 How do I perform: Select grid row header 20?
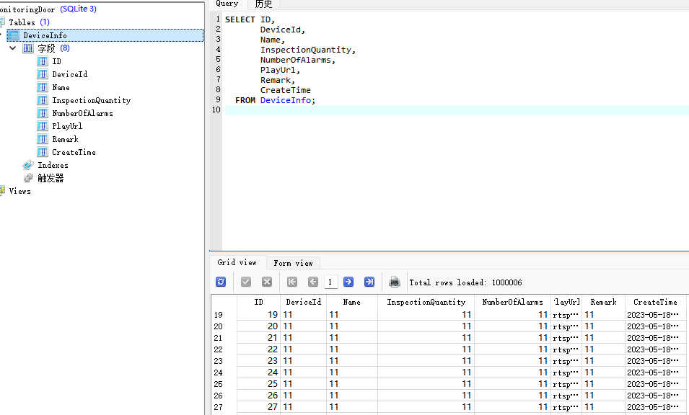click(x=224, y=326)
